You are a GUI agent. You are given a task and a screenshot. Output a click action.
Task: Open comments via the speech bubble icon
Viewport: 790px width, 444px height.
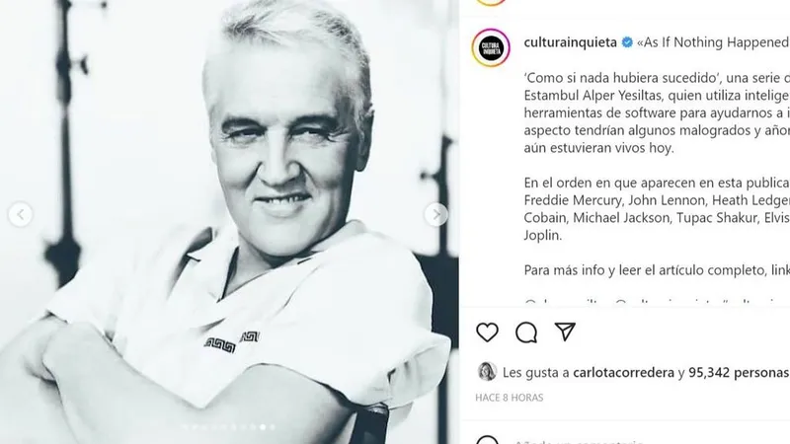pyautogui.click(x=526, y=333)
